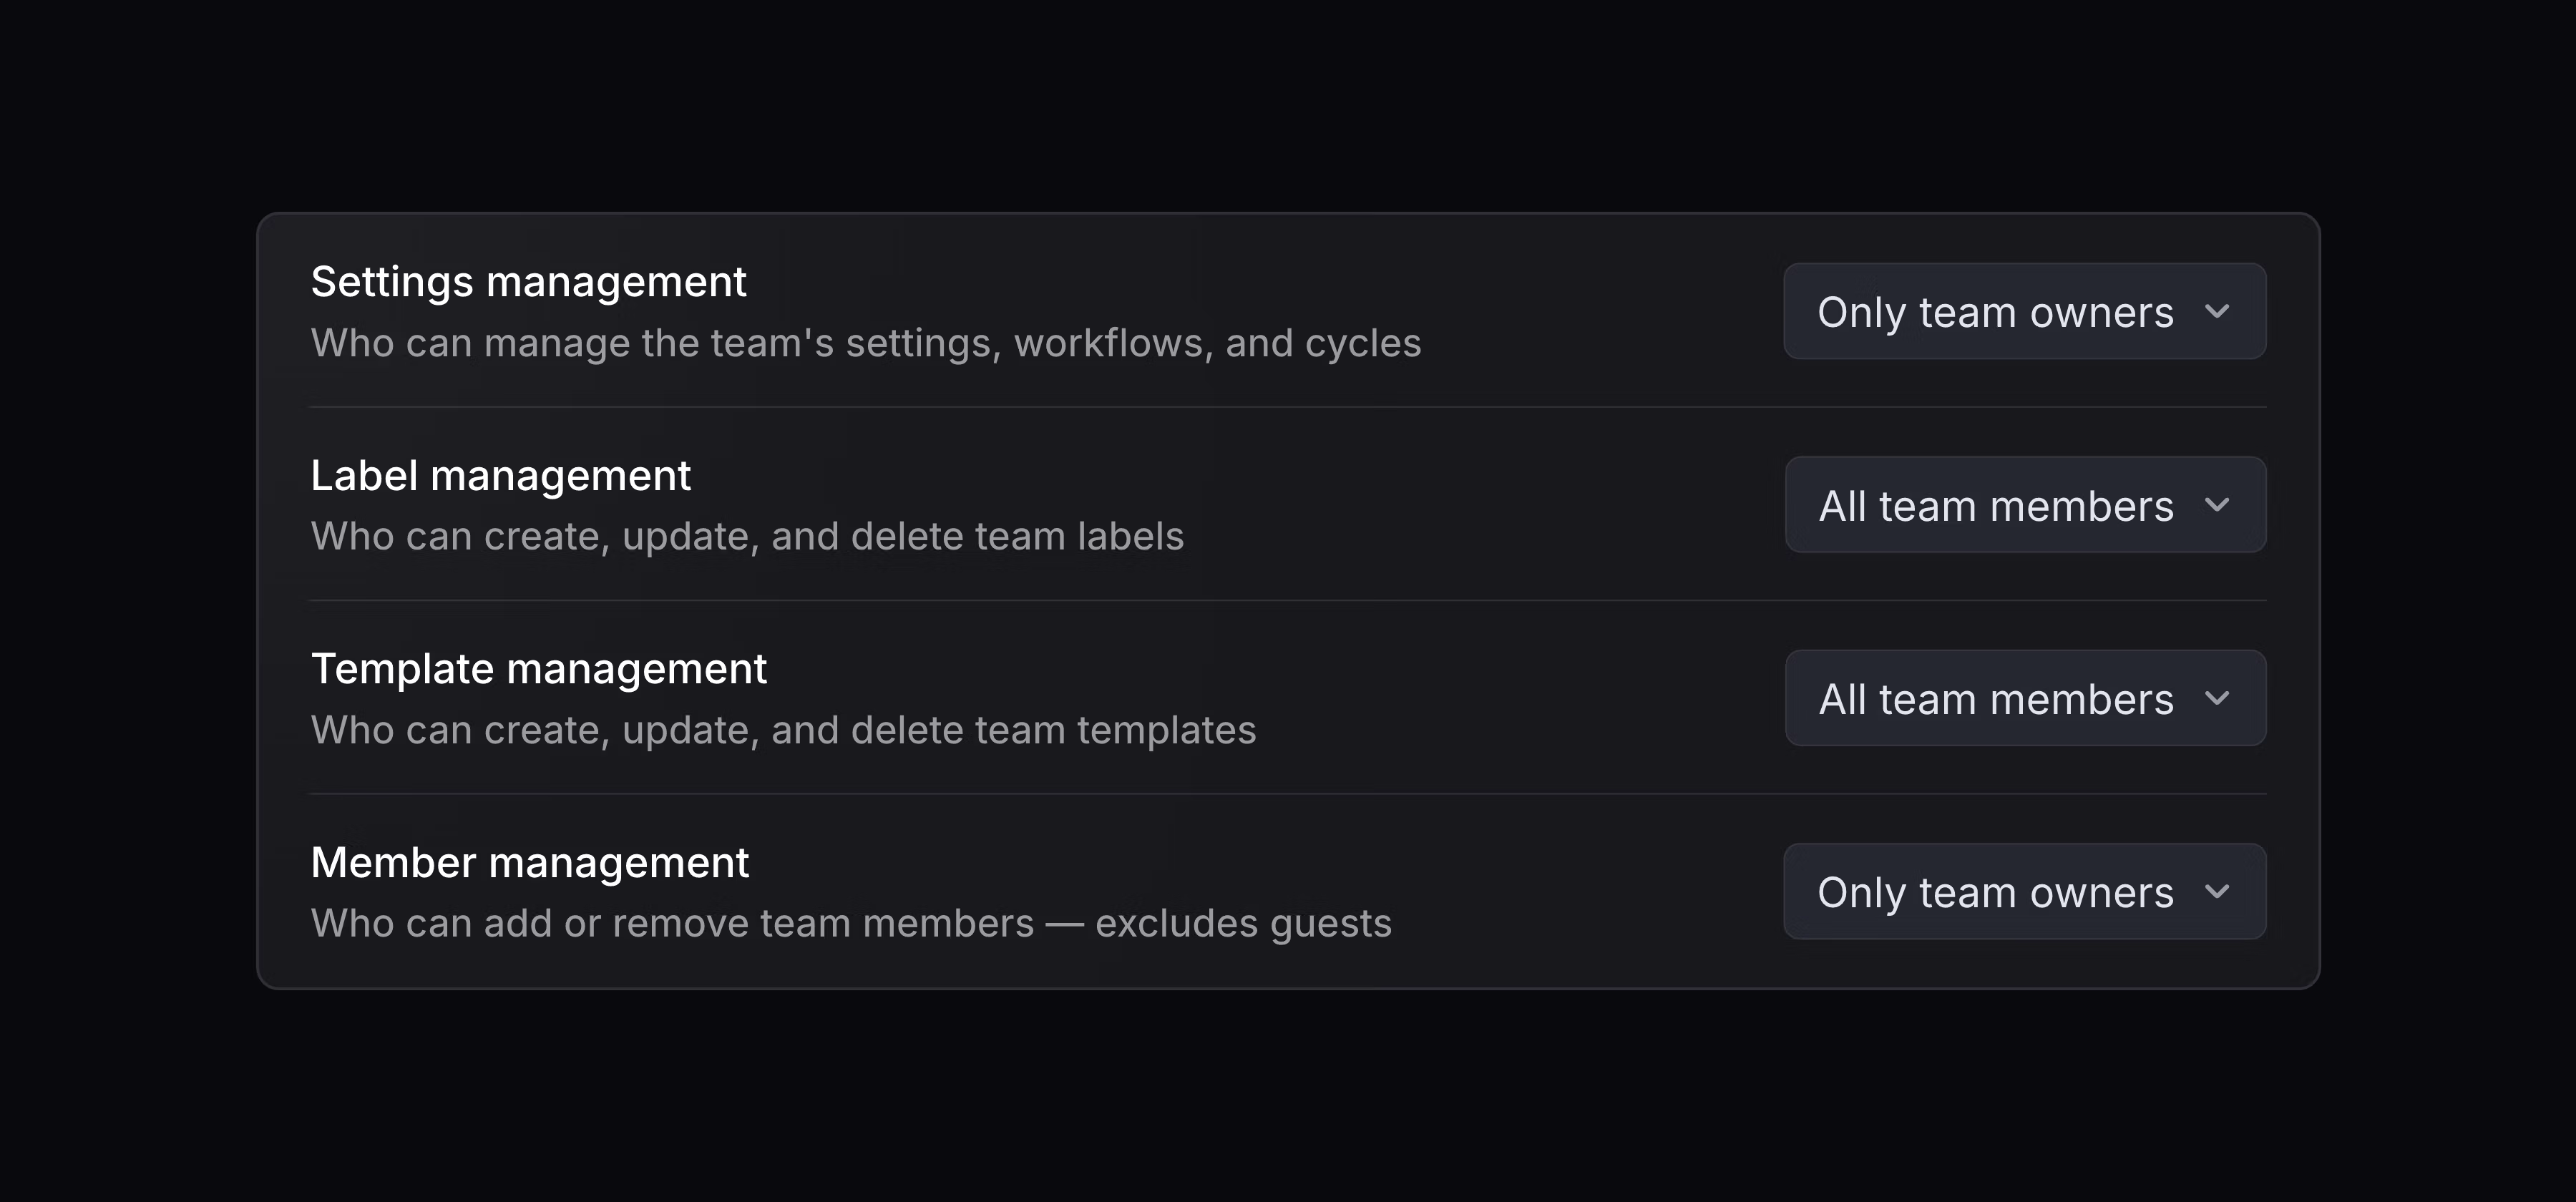Click the description excluding guests
The width and height of the screenshot is (2576, 1202).
tap(851, 923)
